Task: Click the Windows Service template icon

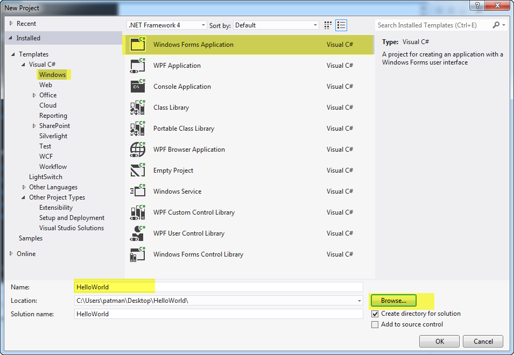Action: (x=138, y=191)
